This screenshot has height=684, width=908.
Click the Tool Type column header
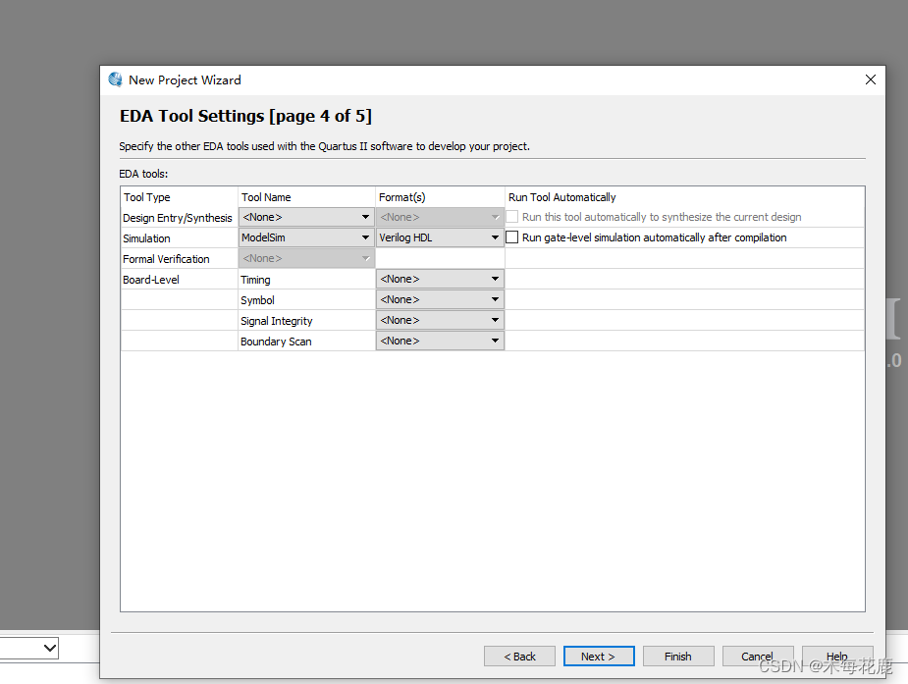point(179,197)
